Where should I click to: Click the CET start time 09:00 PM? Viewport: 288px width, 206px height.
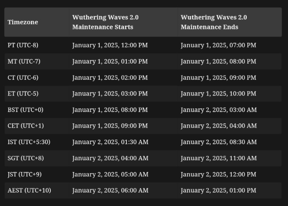coord(110,126)
